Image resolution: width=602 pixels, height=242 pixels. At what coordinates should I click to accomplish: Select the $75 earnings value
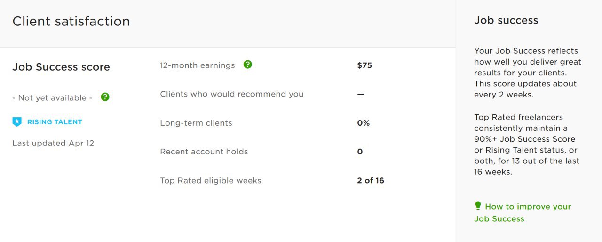click(364, 65)
